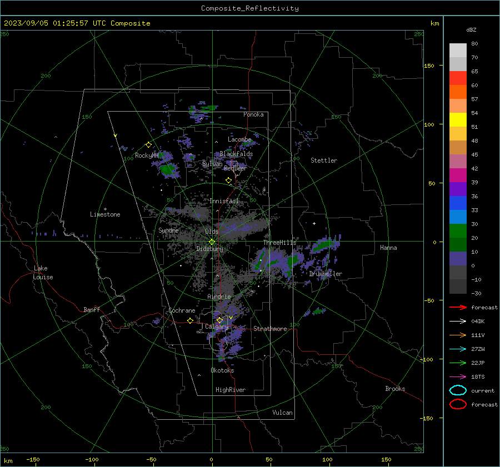
Task: Click the Ponoka city label
Action: point(253,114)
